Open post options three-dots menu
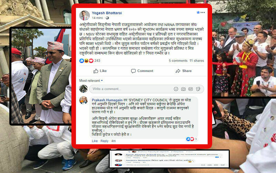276x173 pixels. coord(203,12)
